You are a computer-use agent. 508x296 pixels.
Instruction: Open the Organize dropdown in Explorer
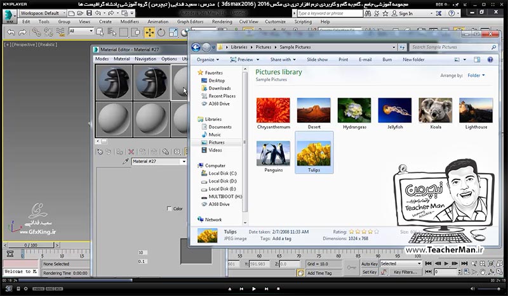208,60
